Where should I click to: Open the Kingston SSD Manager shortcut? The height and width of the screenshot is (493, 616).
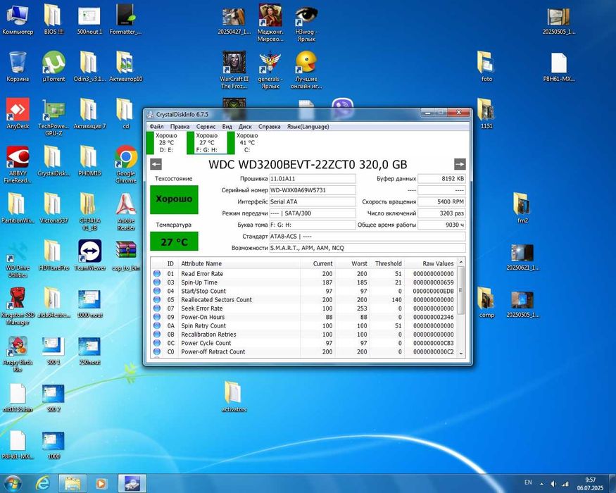click(x=18, y=306)
